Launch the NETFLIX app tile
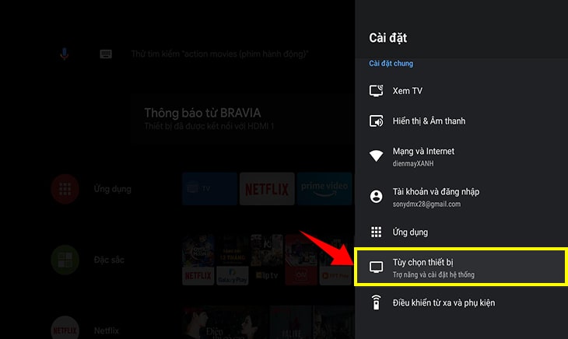 pos(267,189)
